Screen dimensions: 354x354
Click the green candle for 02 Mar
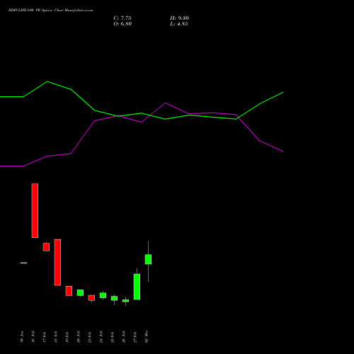point(148,259)
